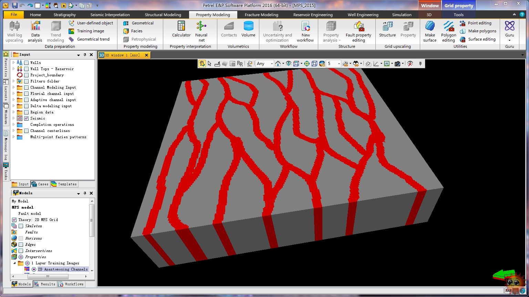Open Fault property editing
Image resolution: width=529 pixels, height=297 pixels.
[359, 32]
